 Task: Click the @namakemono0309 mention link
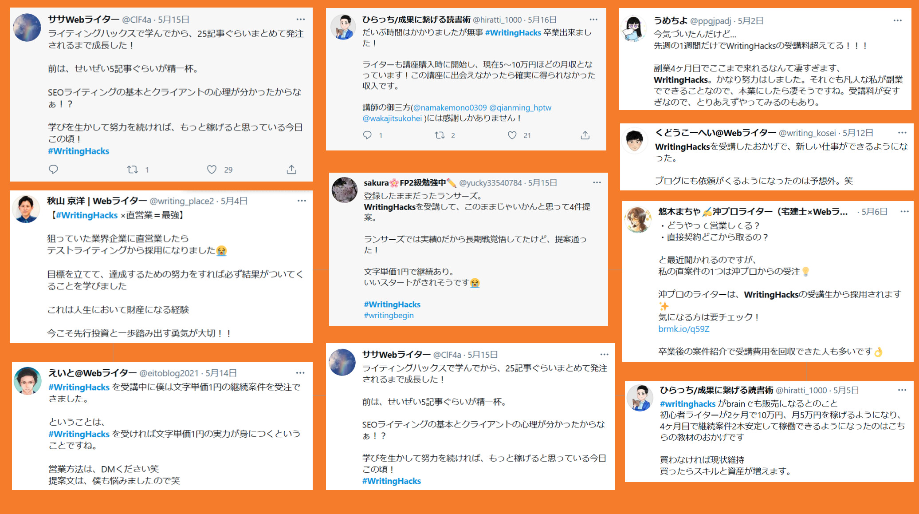coord(450,108)
